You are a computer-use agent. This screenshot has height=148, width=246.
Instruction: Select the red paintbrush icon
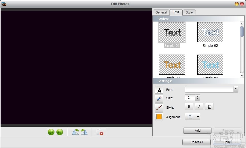point(159,107)
